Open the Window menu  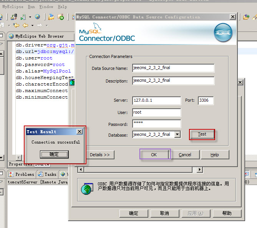(x=46, y=7)
